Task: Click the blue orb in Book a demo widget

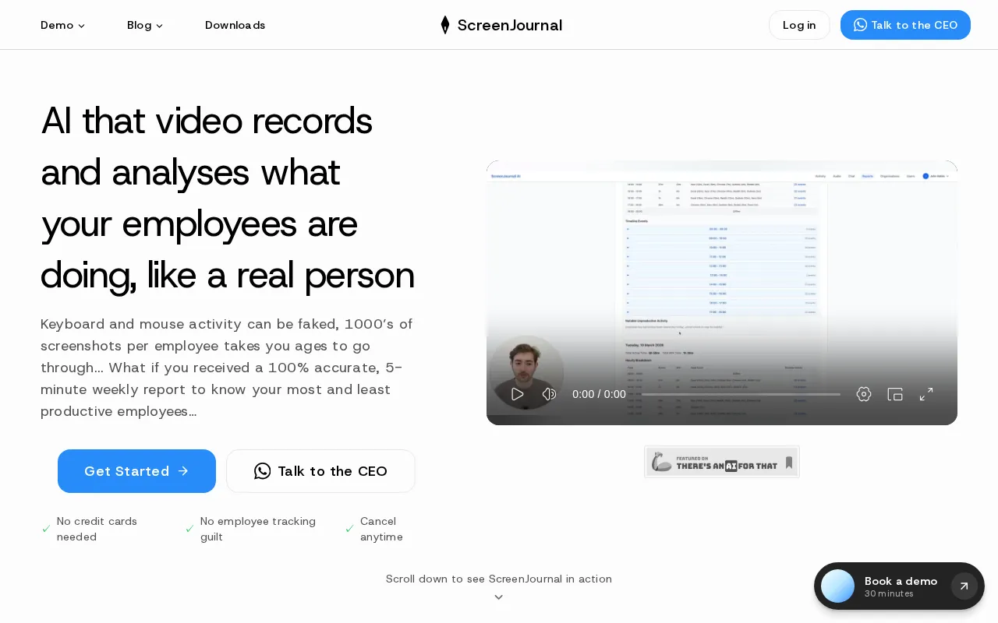Action: (x=838, y=586)
